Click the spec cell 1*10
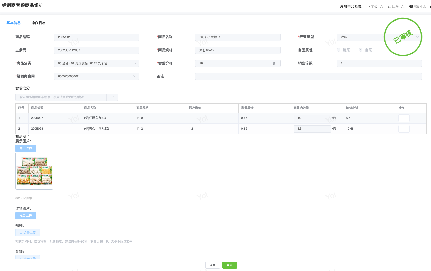Viewport: 431px width, 271px height. [139, 118]
